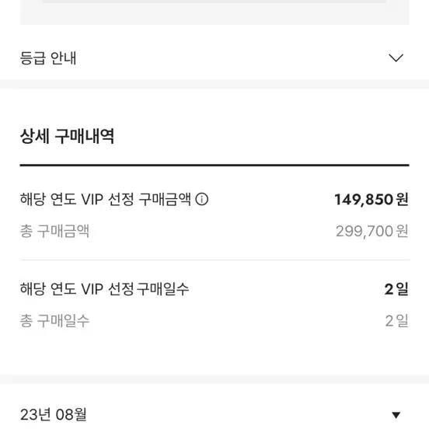Screen dimensions: 429x429
Task: Click the gray card area above 등급 안내
Action: (214, 12)
